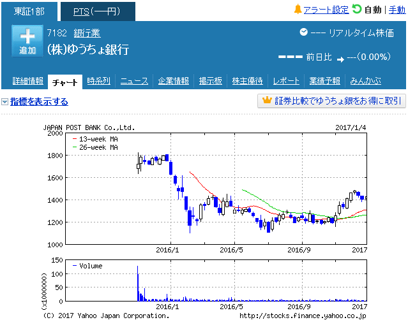Viewport: 408px width, 320px height.
Task: Switch to the PTS tab
Action: [x=97, y=11]
